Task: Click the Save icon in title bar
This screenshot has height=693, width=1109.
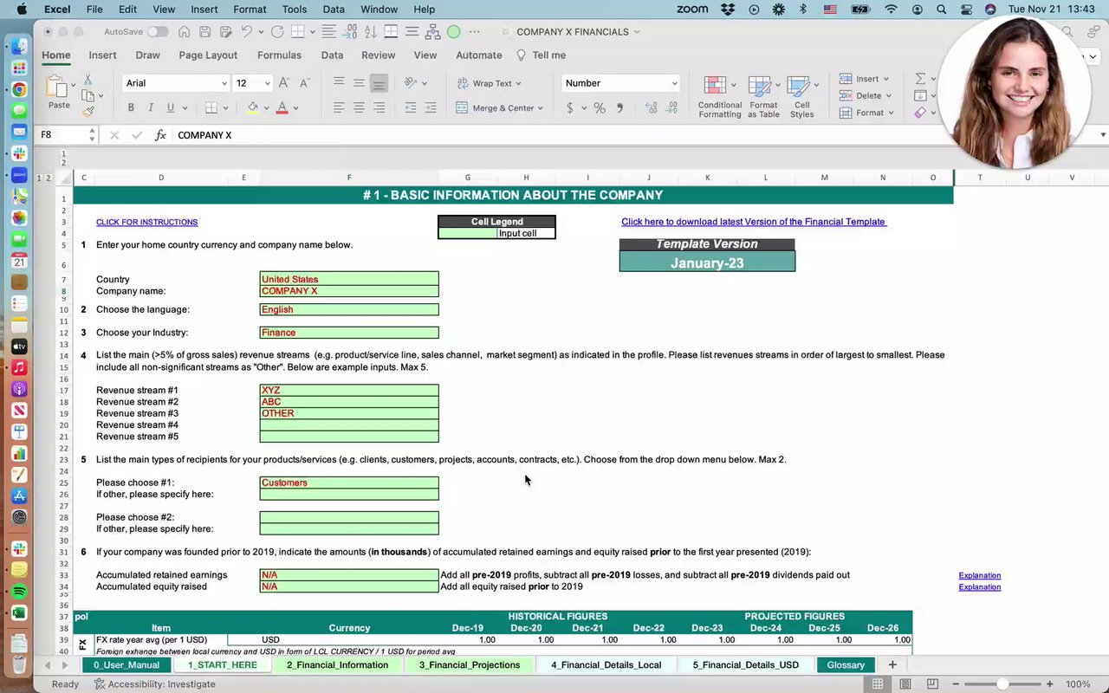Action: point(204,32)
